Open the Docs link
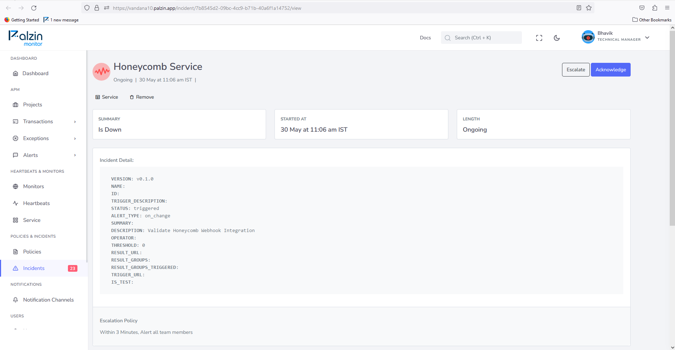 click(x=425, y=38)
